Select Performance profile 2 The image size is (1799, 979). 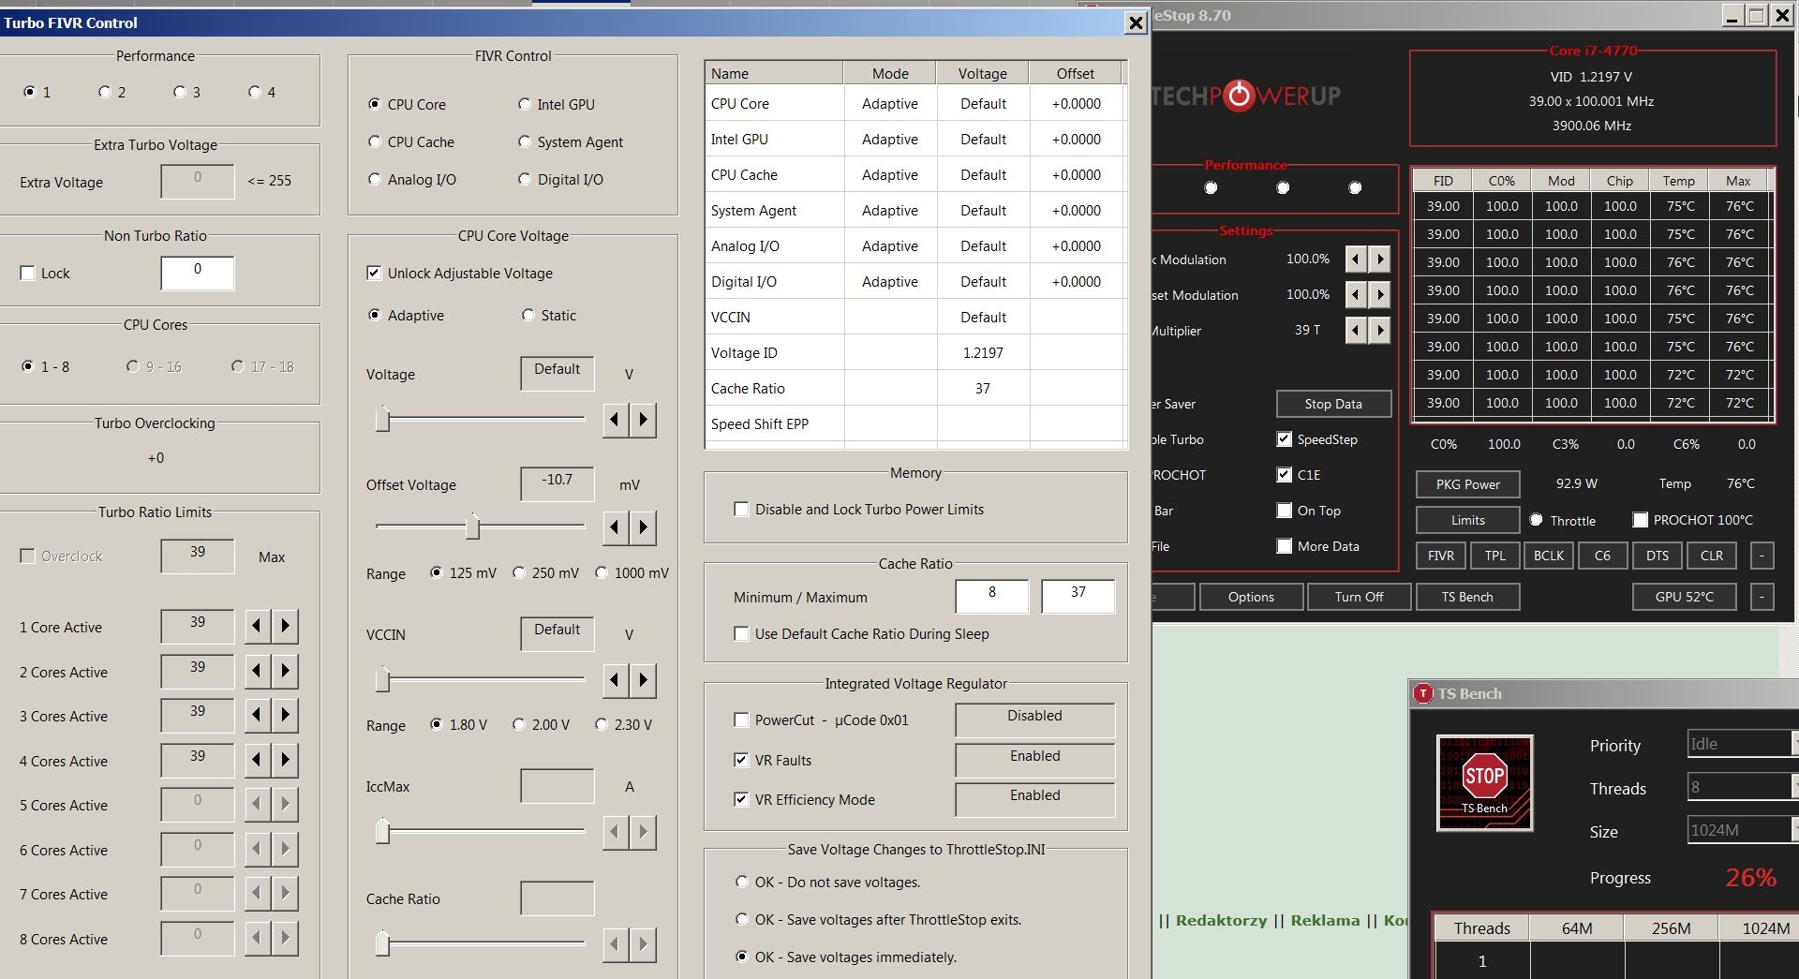click(x=105, y=92)
